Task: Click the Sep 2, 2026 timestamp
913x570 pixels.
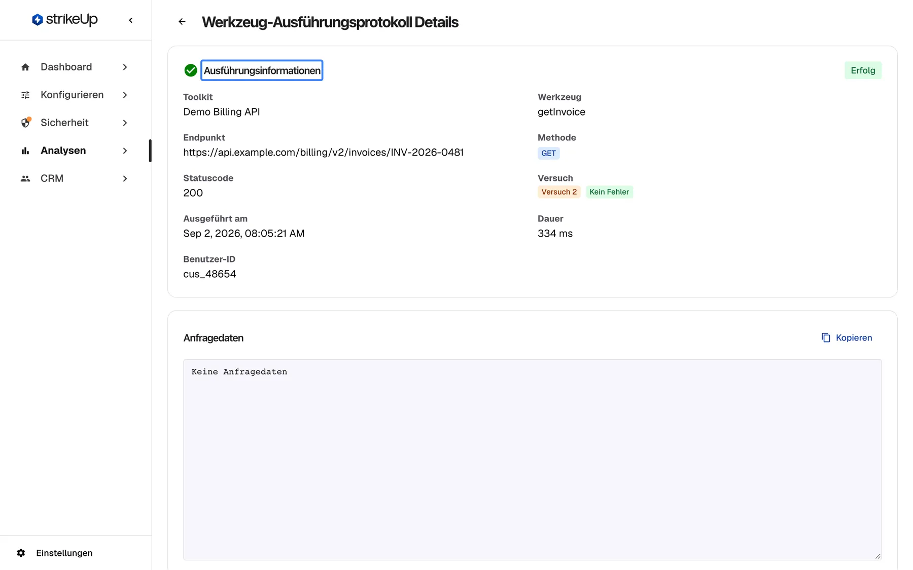Action: [243, 234]
